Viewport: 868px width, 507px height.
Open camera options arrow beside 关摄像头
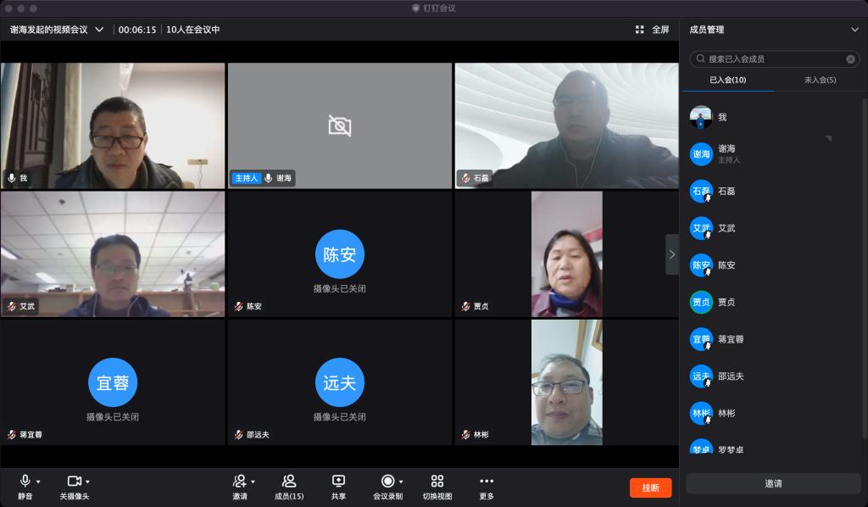(87, 482)
